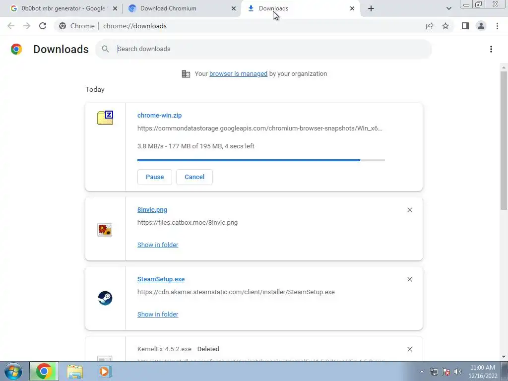508x381 pixels.
Task: Open the profile avatar menu
Action: click(481, 26)
